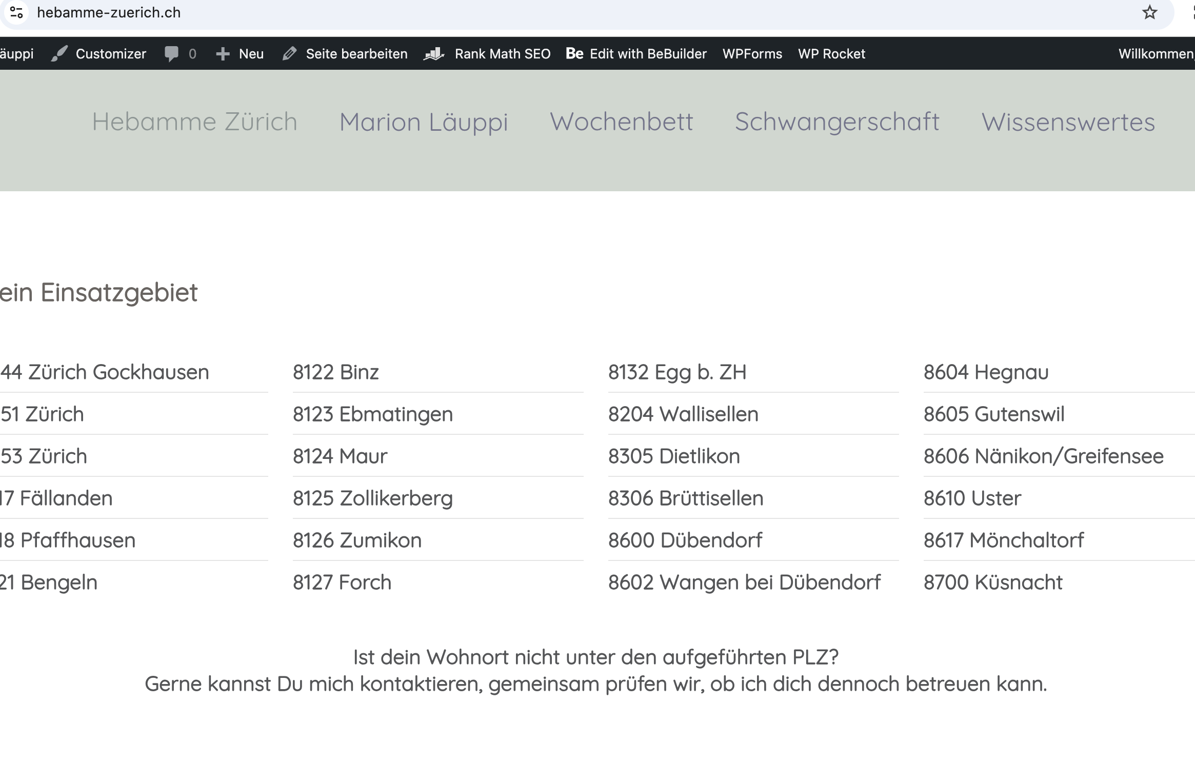
Task: Open the Wissenswertes navigation item
Action: pos(1068,122)
